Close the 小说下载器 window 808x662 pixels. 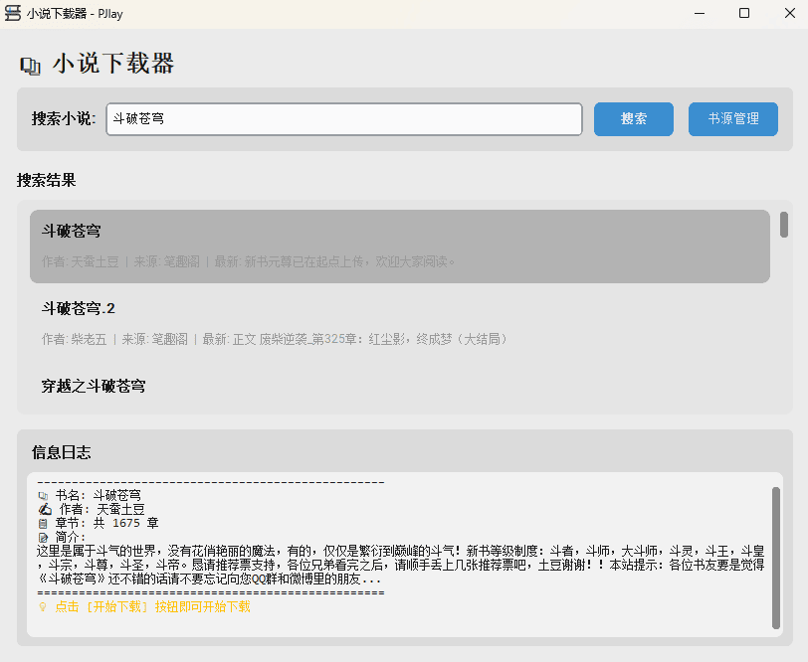coord(790,13)
